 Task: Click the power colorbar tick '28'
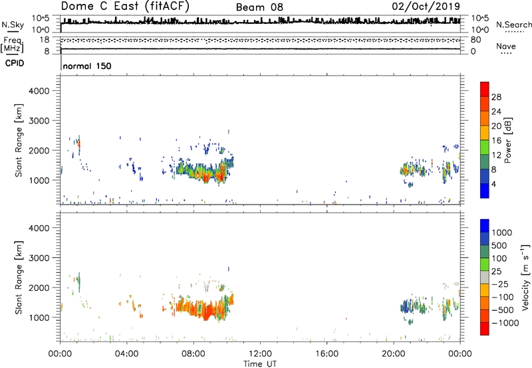tap(496, 97)
